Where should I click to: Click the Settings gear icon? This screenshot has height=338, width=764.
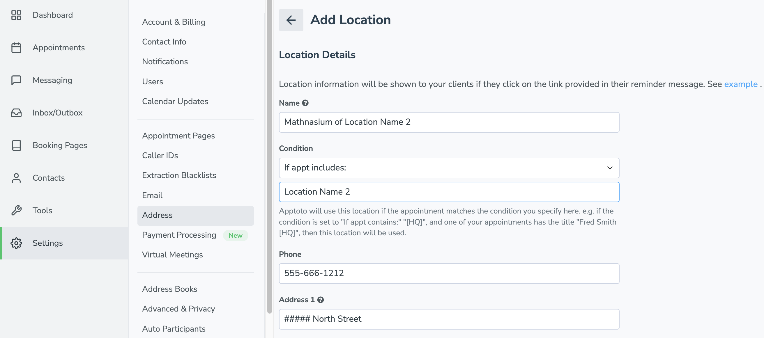click(x=16, y=243)
